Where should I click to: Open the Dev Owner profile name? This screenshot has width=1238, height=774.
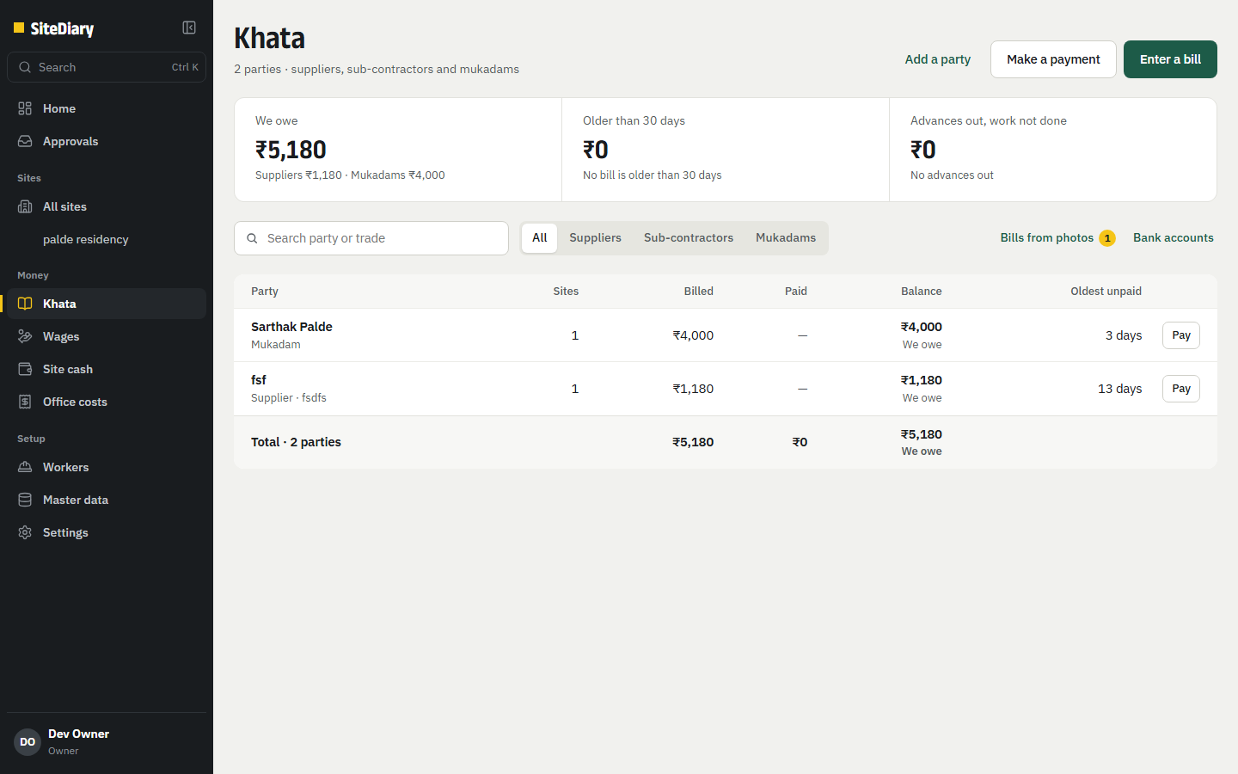78,734
